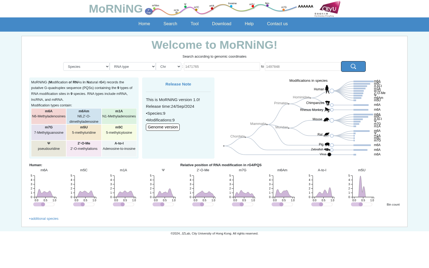Click the Rhesus Monkey icon
Screen dimensions: 429x268
point(327,110)
